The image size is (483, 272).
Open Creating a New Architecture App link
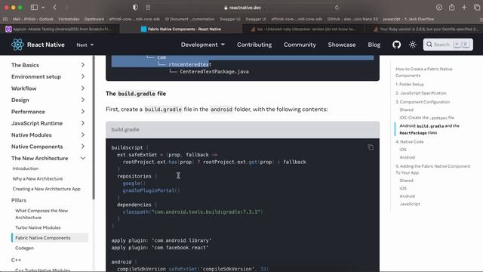coord(47,189)
